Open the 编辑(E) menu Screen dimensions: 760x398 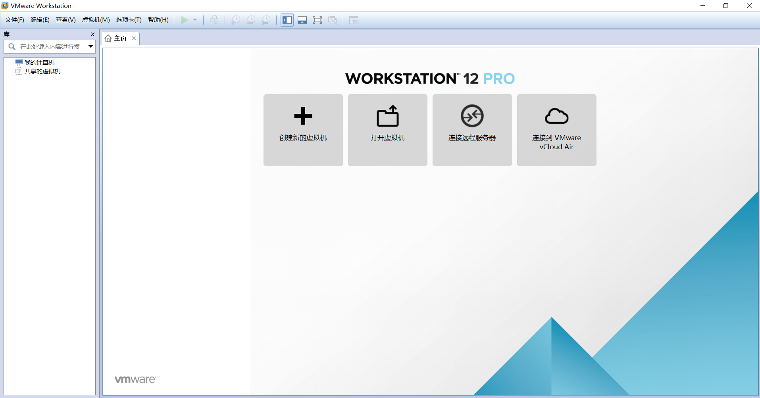point(40,20)
